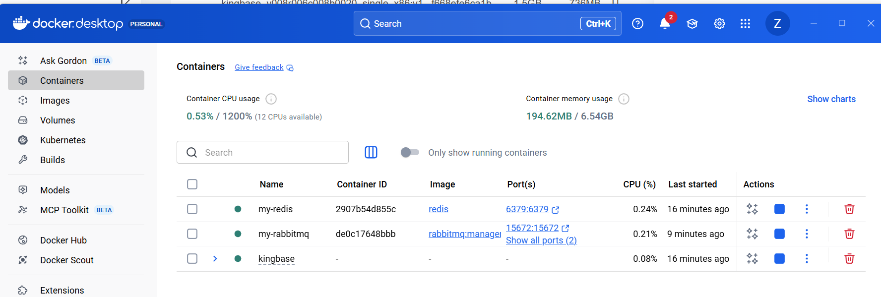Click Show charts link
The width and height of the screenshot is (881, 297).
[x=831, y=99]
